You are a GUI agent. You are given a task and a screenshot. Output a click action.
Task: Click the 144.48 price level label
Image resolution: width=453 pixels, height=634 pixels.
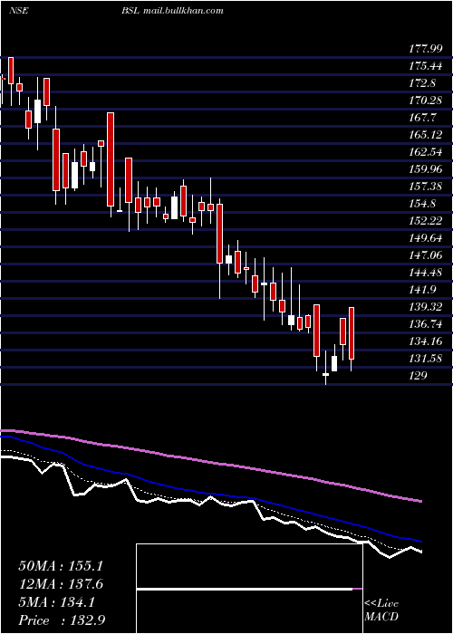click(x=426, y=273)
